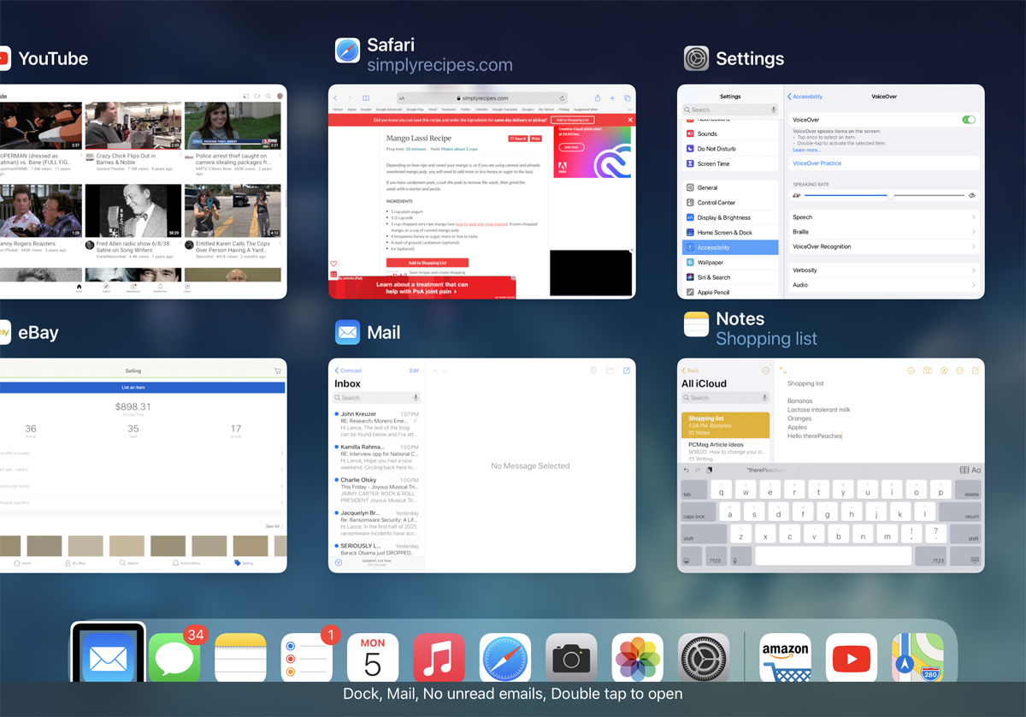Viewport: 1026px width, 717px height.
Task: Select Sounds in Settings sidebar
Action: click(730, 133)
